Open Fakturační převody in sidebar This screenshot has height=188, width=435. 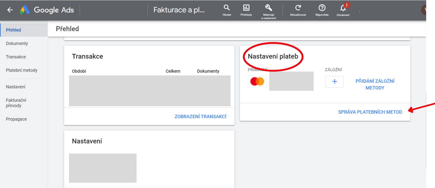click(16, 103)
